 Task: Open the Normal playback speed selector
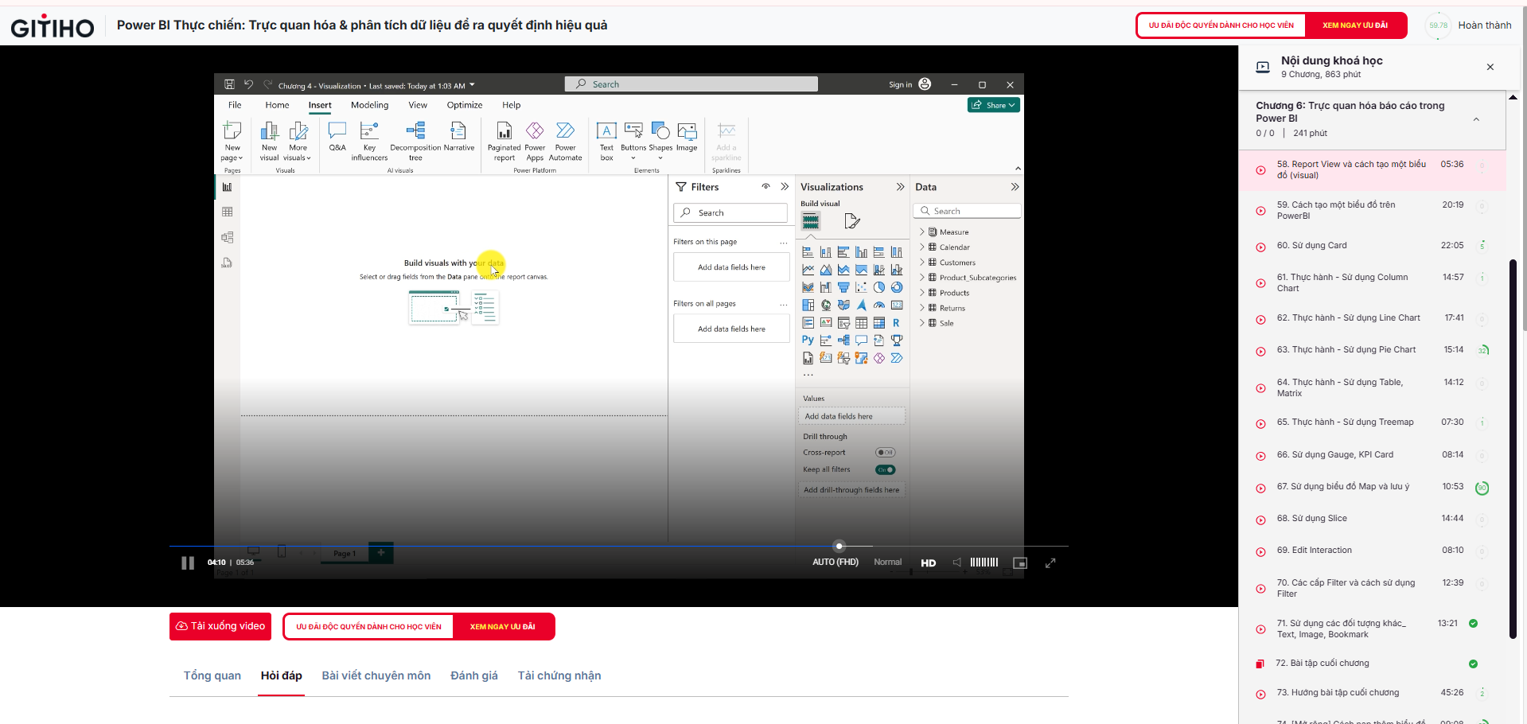tap(888, 562)
